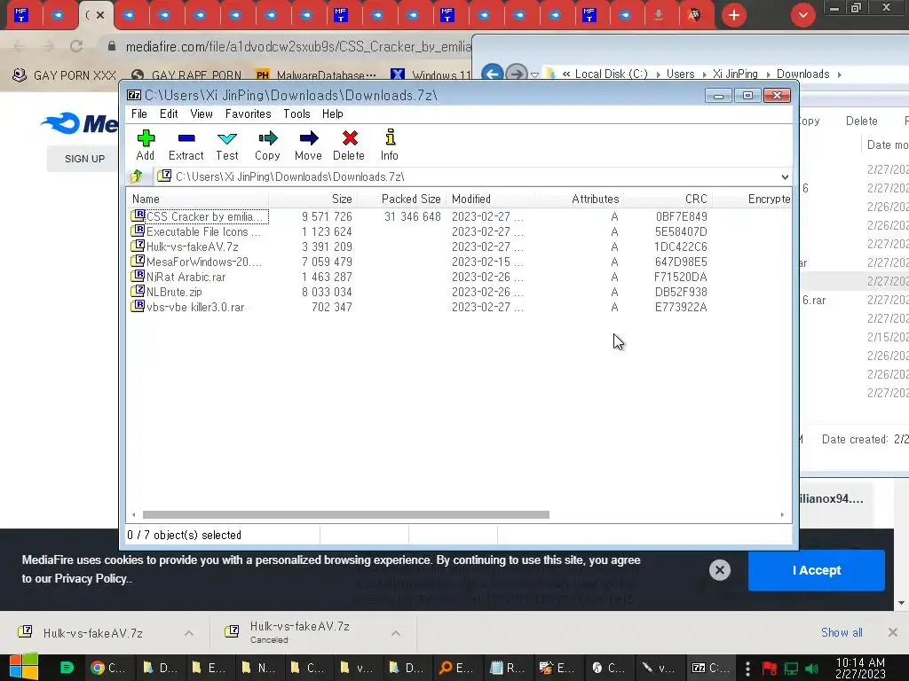The height and width of the screenshot is (681, 909).
Task: Select Hulk-vs-fakeAV.7z in the archive list
Action: click(185, 247)
